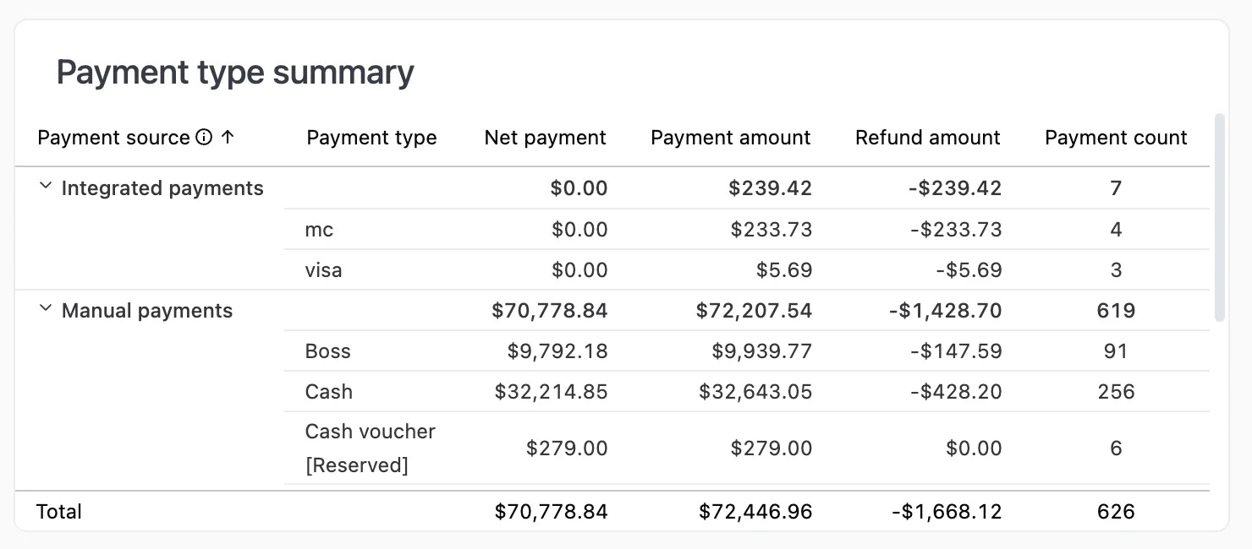Click the Total row at the bottom
This screenshot has height=549, width=1252.
tap(58, 511)
